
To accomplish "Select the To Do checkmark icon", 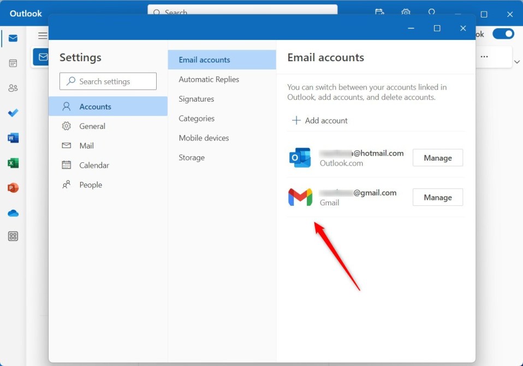I will 12,113.
